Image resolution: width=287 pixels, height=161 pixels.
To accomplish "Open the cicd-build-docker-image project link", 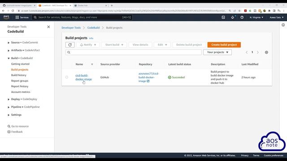I will [x=84, y=77].
